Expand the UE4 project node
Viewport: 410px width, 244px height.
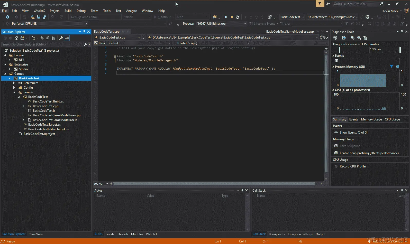click(10, 60)
